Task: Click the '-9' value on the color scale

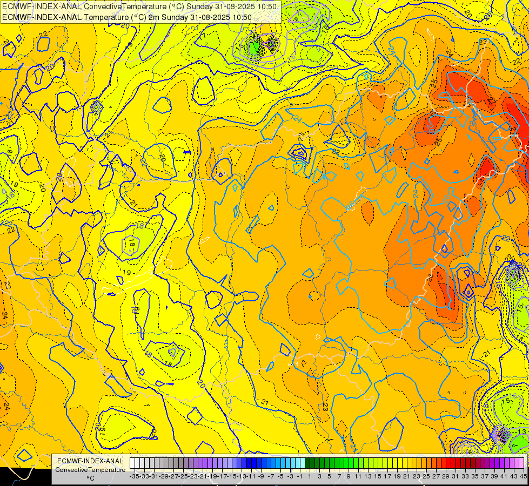Action: (261, 476)
